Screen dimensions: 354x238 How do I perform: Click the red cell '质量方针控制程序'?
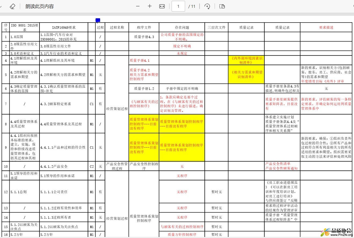tap(182, 234)
